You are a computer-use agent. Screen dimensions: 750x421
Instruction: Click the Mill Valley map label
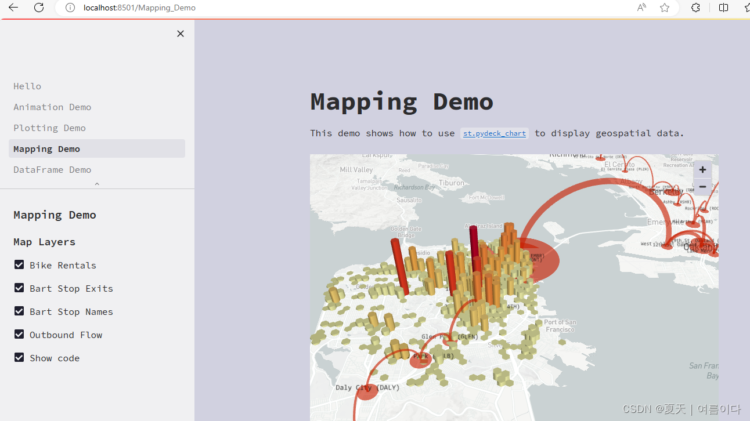click(356, 170)
